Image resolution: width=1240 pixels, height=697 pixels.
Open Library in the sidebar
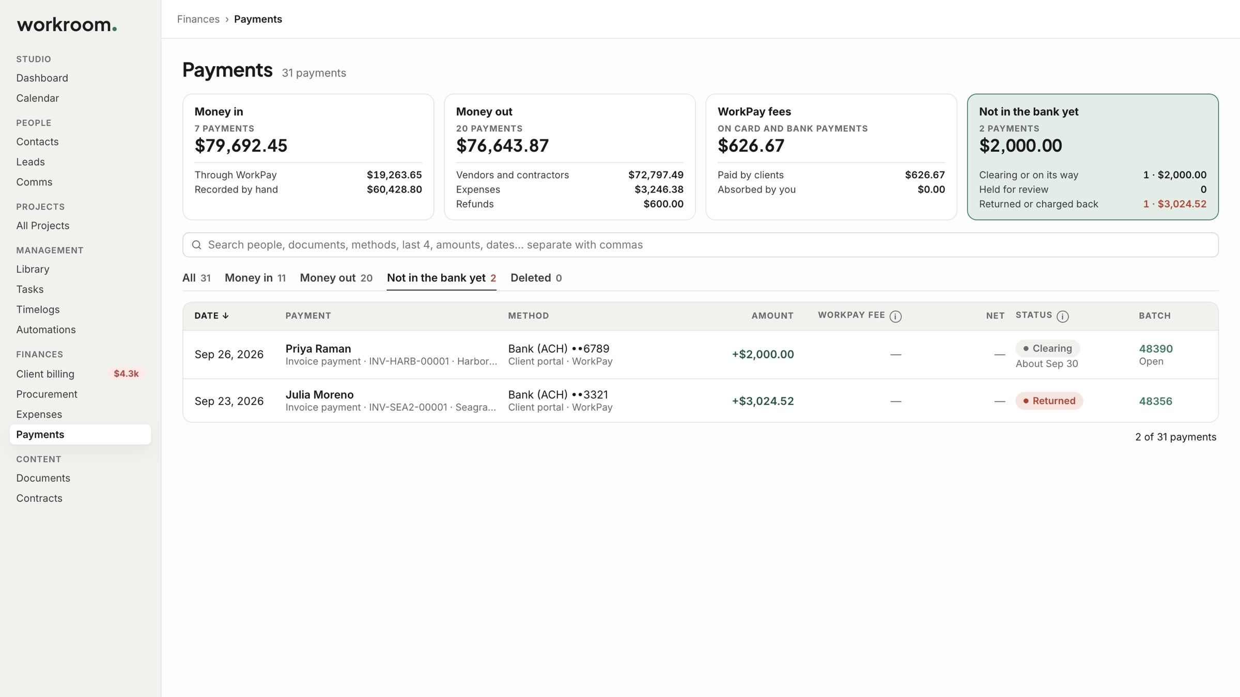pyautogui.click(x=33, y=269)
